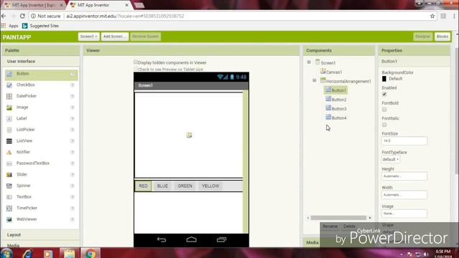The height and width of the screenshot is (258, 459).
Task: Click the FontSize input field
Action: click(404, 141)
